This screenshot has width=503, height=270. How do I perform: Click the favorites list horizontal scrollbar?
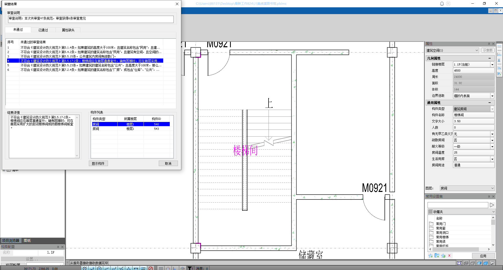point(458,249)
